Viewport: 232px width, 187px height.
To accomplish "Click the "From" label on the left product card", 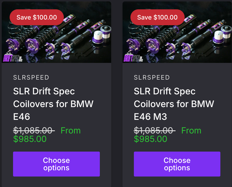I will 71,131.
